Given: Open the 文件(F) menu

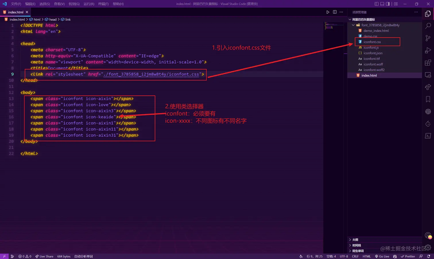Looking at the screenshot, I should 16,4.
